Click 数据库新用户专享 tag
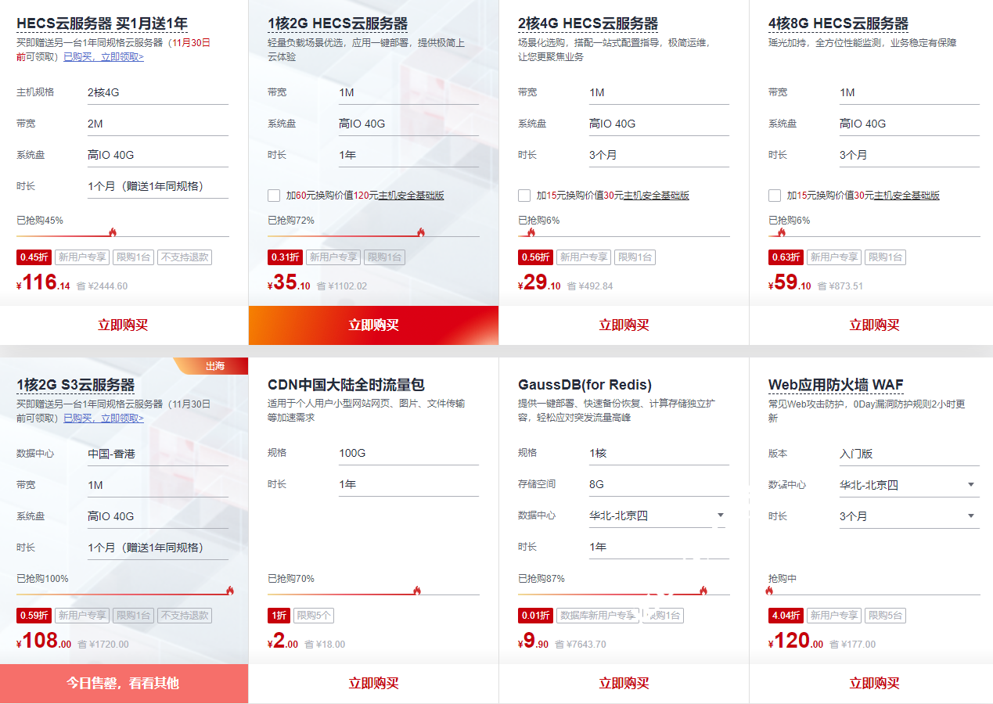 click(x=598, y=616)
